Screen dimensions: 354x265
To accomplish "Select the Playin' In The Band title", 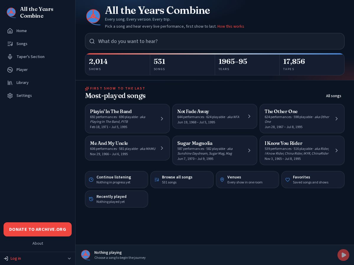I will tap(111, 111).
